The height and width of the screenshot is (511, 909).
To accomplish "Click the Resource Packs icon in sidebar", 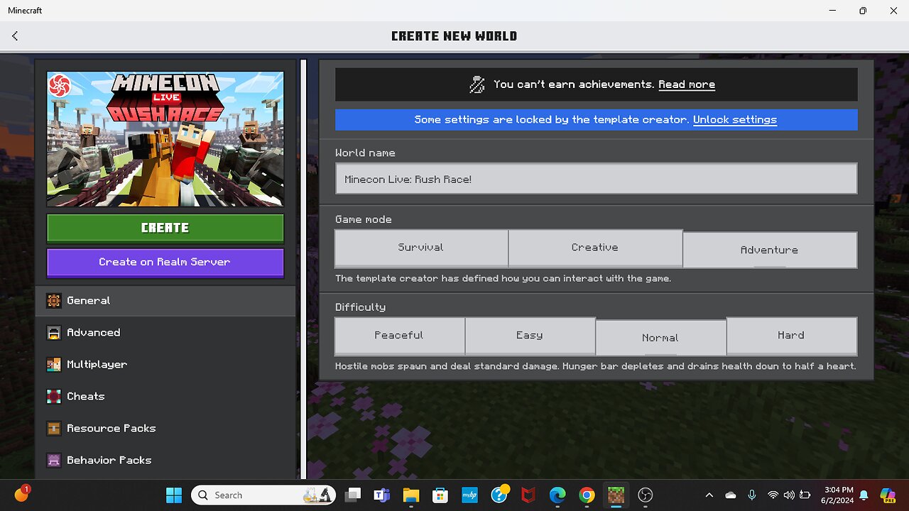I will [54, 428].
